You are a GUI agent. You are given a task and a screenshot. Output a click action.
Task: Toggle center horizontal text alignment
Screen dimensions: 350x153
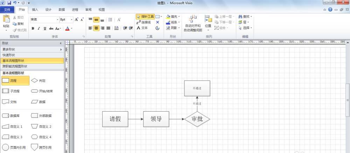point(96,28)
